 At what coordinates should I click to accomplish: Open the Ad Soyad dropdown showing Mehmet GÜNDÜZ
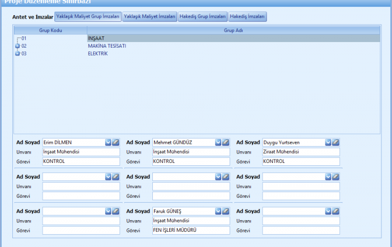click(218, 142)
